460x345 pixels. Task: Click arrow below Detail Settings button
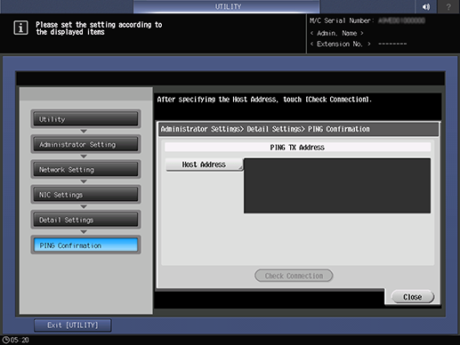click(x=84, y=232)
